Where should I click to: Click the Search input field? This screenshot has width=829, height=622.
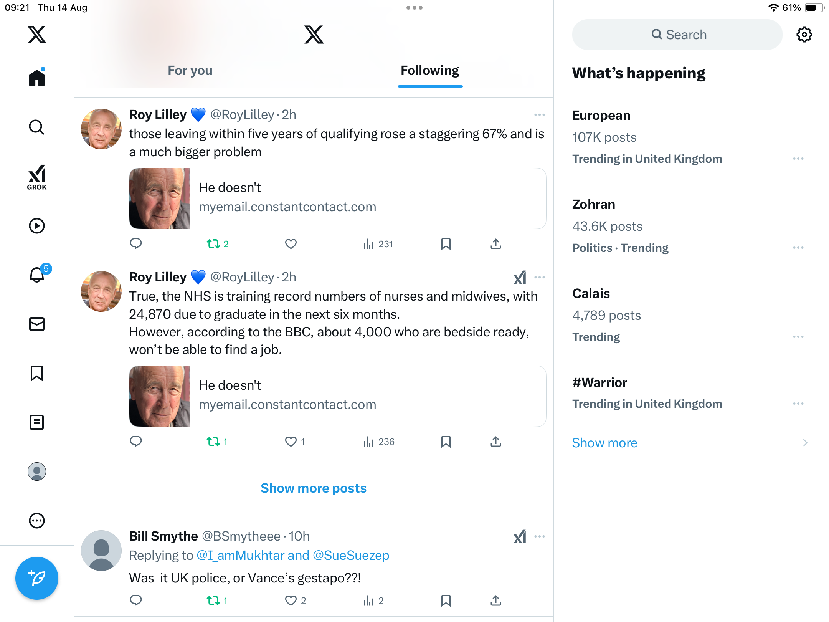[x=677, y=35]
